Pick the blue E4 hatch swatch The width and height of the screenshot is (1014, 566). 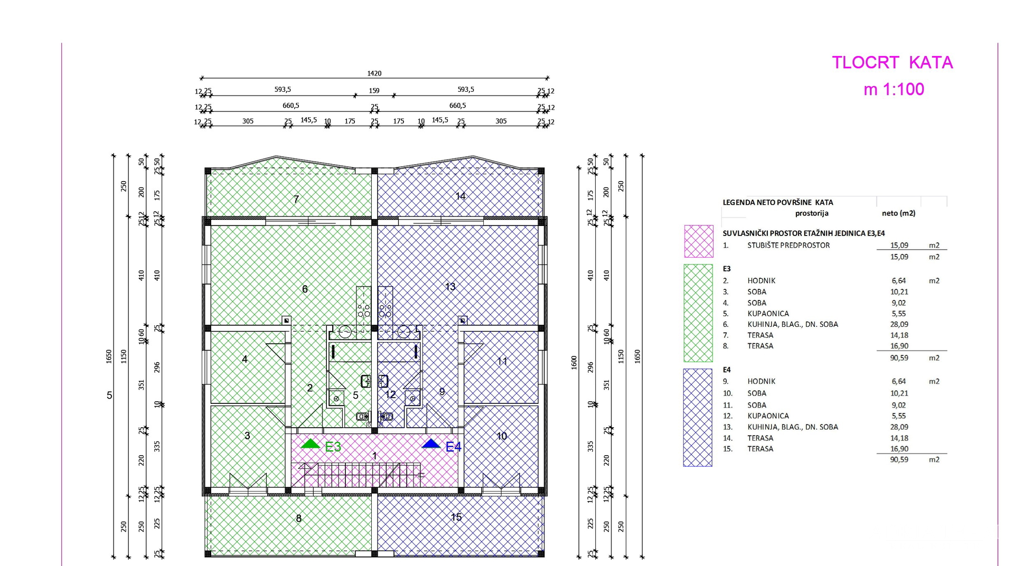click(x=698, y=417)
